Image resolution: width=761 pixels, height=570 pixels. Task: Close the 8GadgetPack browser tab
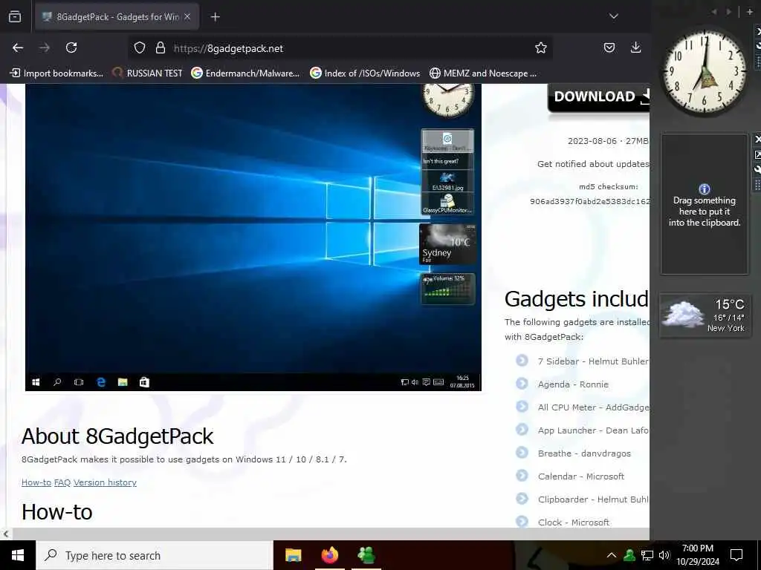tap(187, 17)
